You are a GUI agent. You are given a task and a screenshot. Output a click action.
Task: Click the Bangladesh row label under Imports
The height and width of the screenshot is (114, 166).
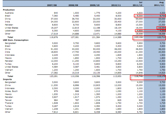(10, 82)
